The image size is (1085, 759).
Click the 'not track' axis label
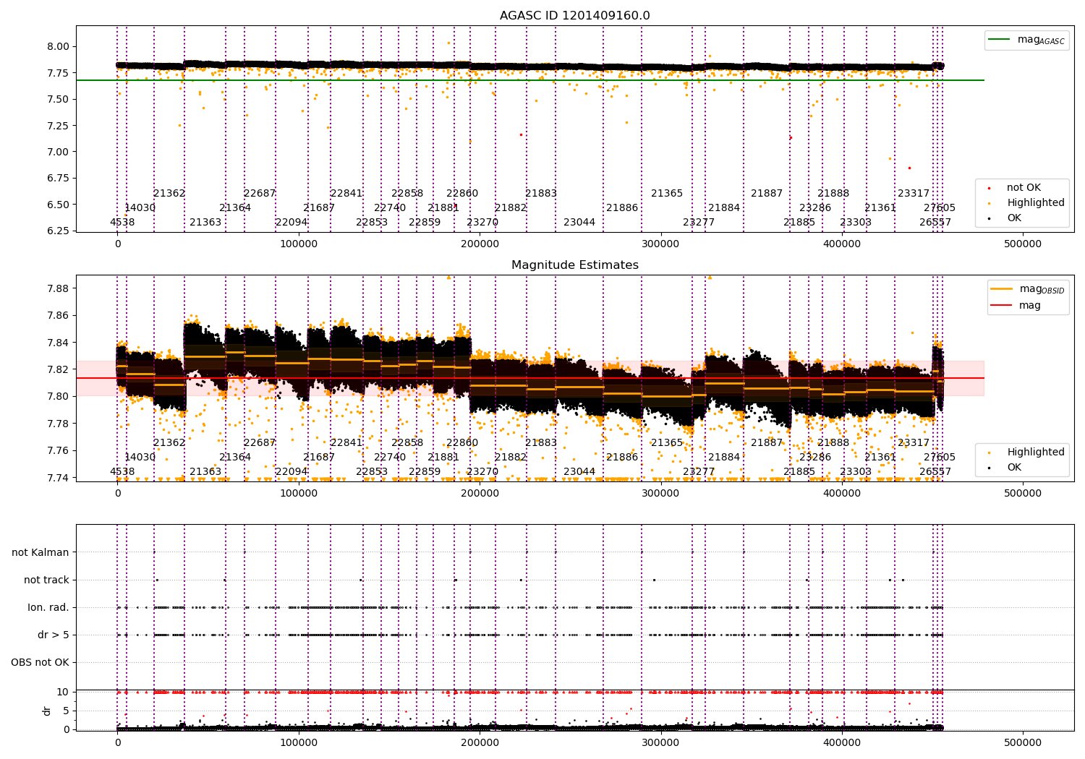pos(46,580)
